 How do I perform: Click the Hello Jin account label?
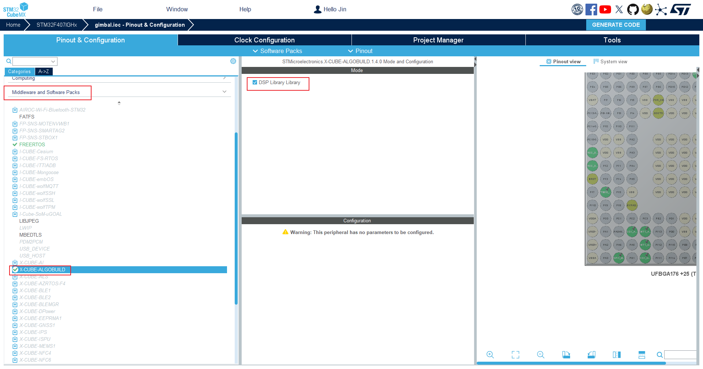pyautogui.click(x=335, y=10)
